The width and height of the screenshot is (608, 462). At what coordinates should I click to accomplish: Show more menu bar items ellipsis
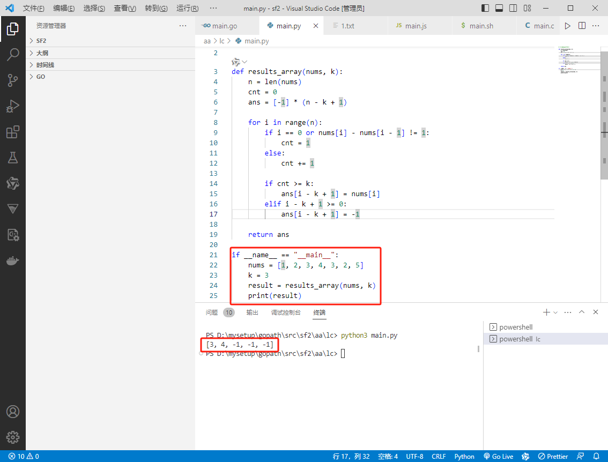pyautogui.click(x=213, y=8)
